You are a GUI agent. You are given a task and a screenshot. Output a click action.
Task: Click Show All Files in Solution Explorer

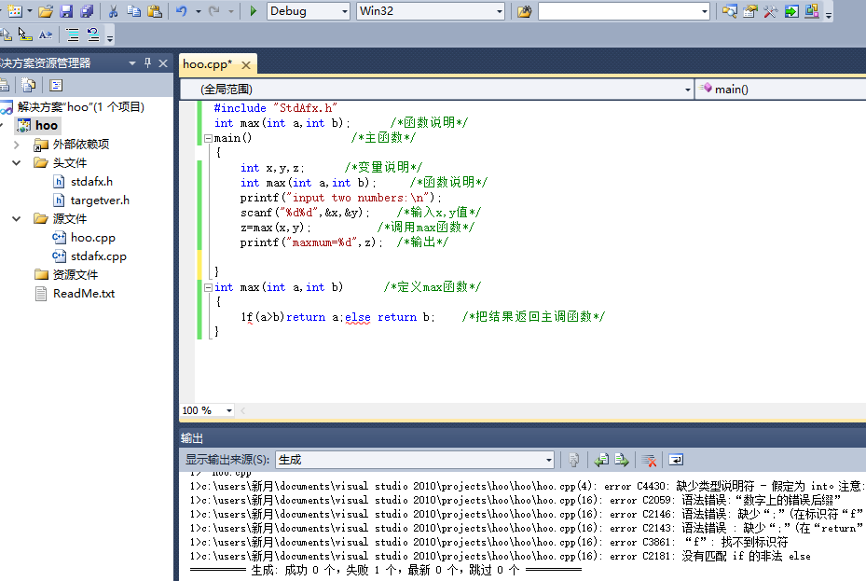28,85
